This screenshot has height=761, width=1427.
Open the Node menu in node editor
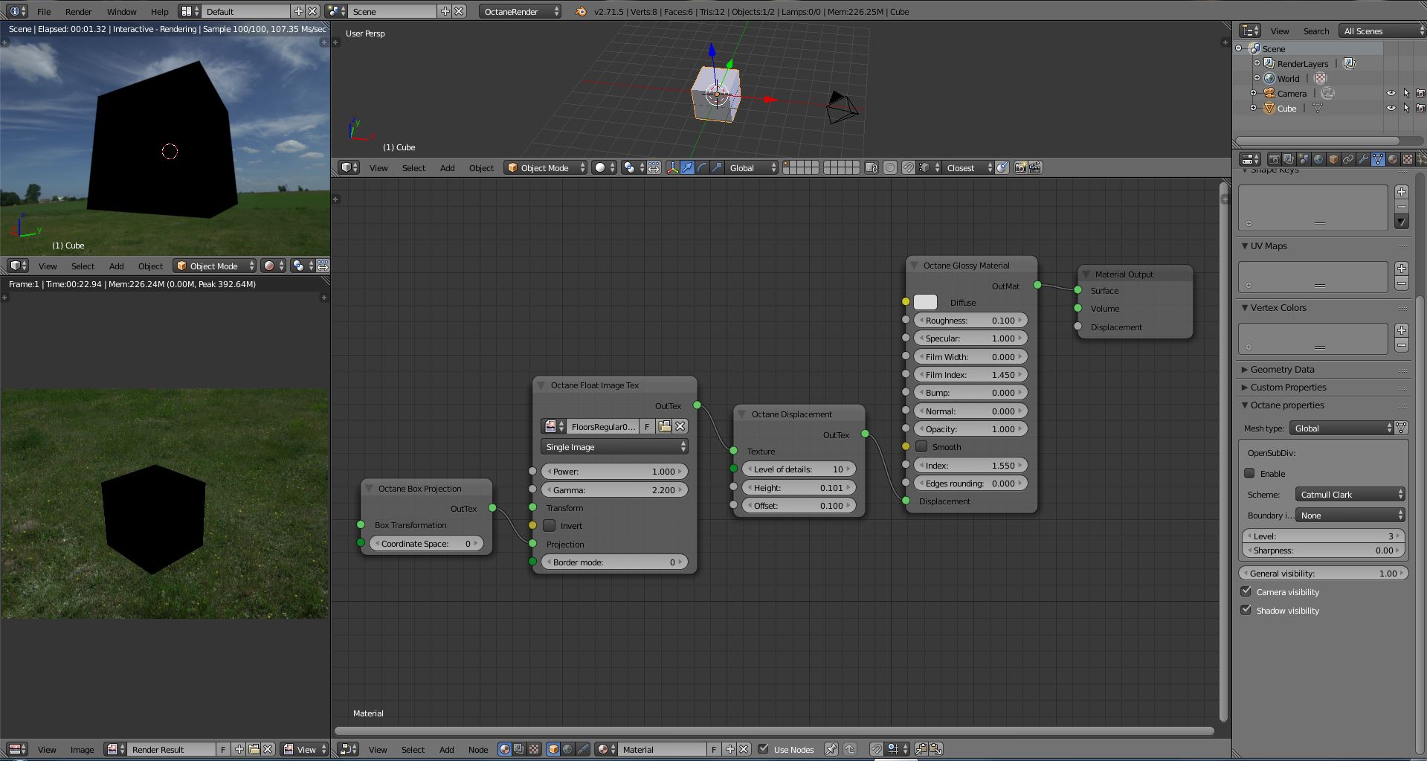478,749
